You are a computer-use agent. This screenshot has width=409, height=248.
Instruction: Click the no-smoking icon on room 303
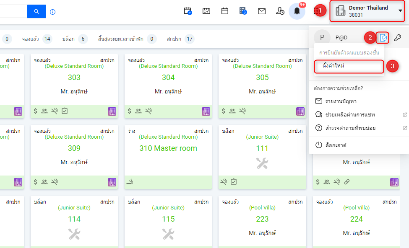[54, 111]
